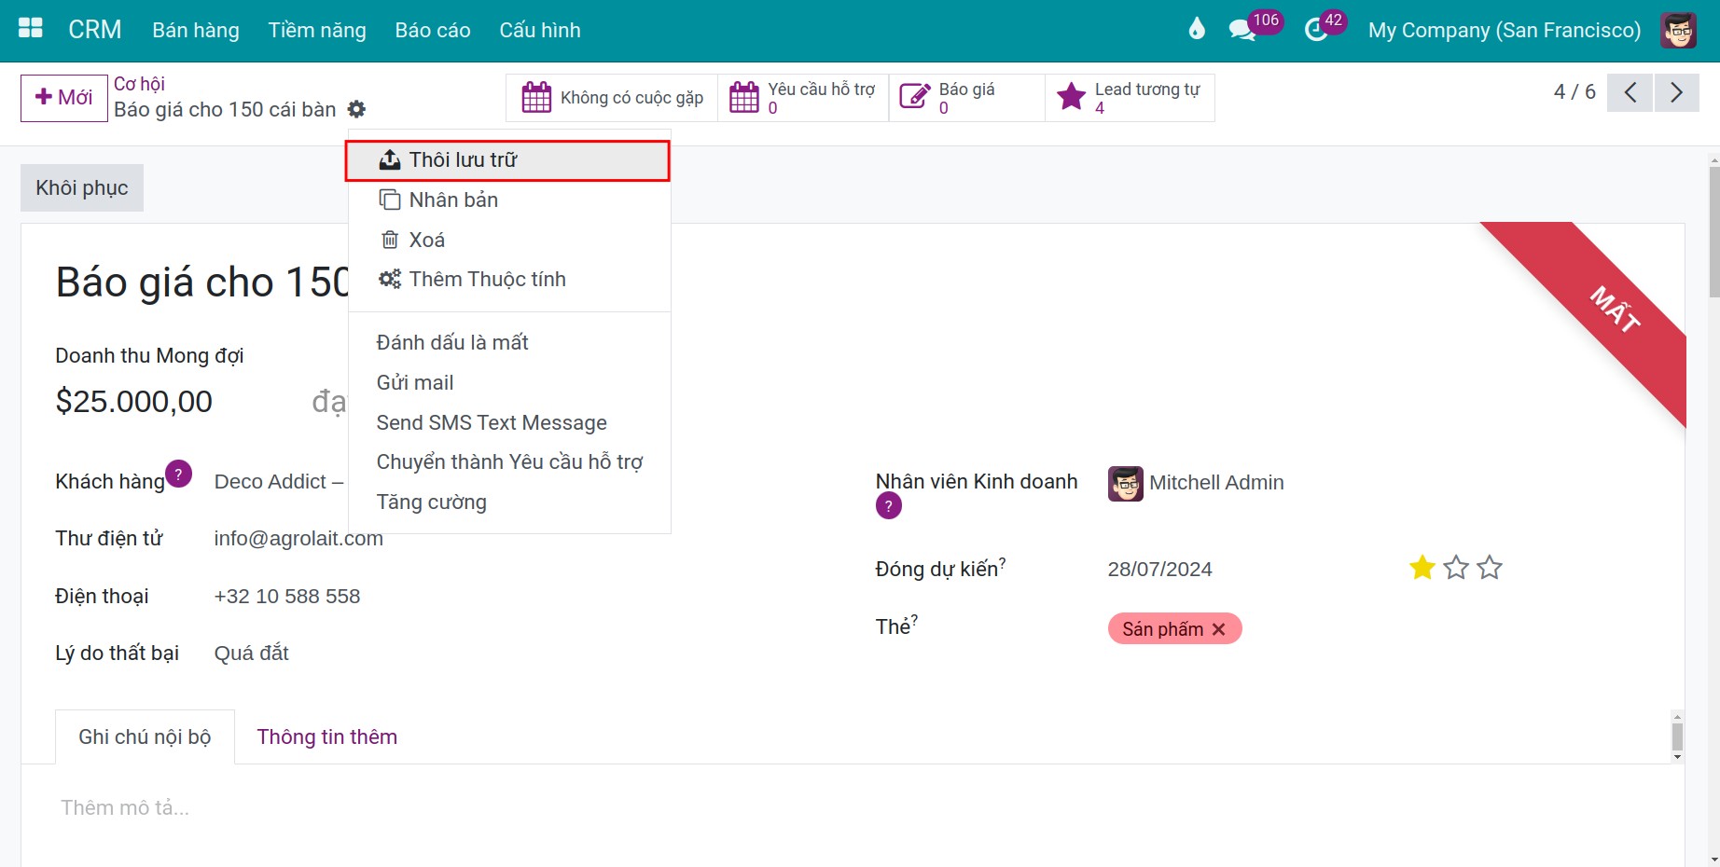Open Báo giá quotations stat button
The image size is (1720, 867).
[x=966, y=98]
